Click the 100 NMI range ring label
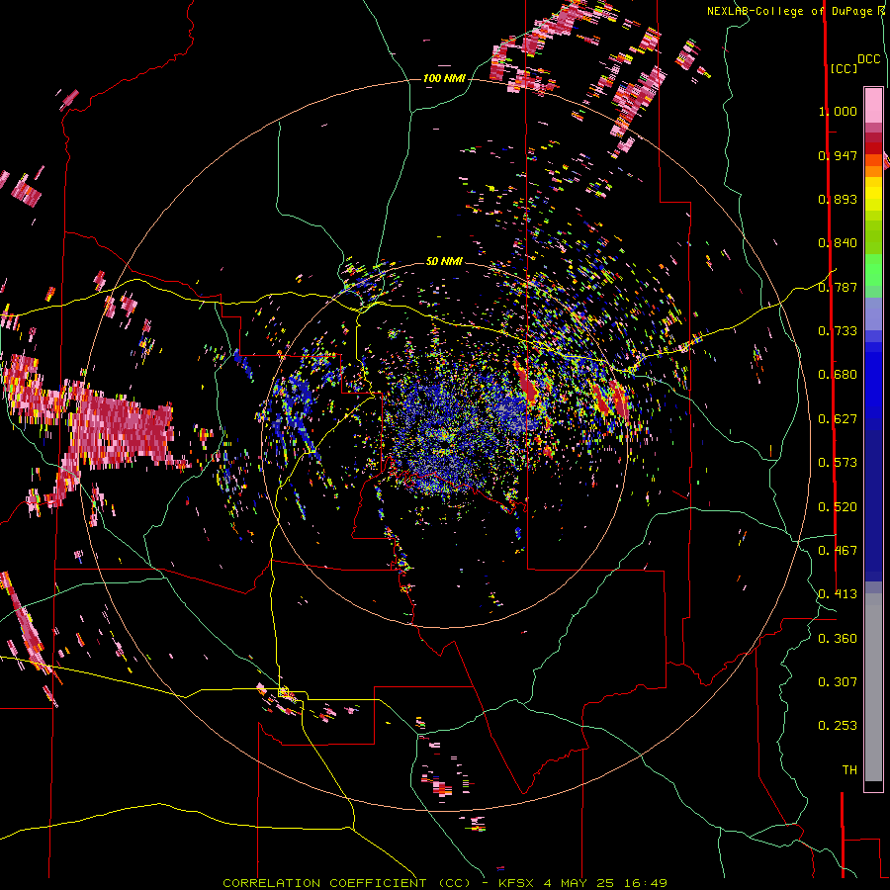Screen dimensions: 890x890 pyautogui.click(x=444, y=78)
